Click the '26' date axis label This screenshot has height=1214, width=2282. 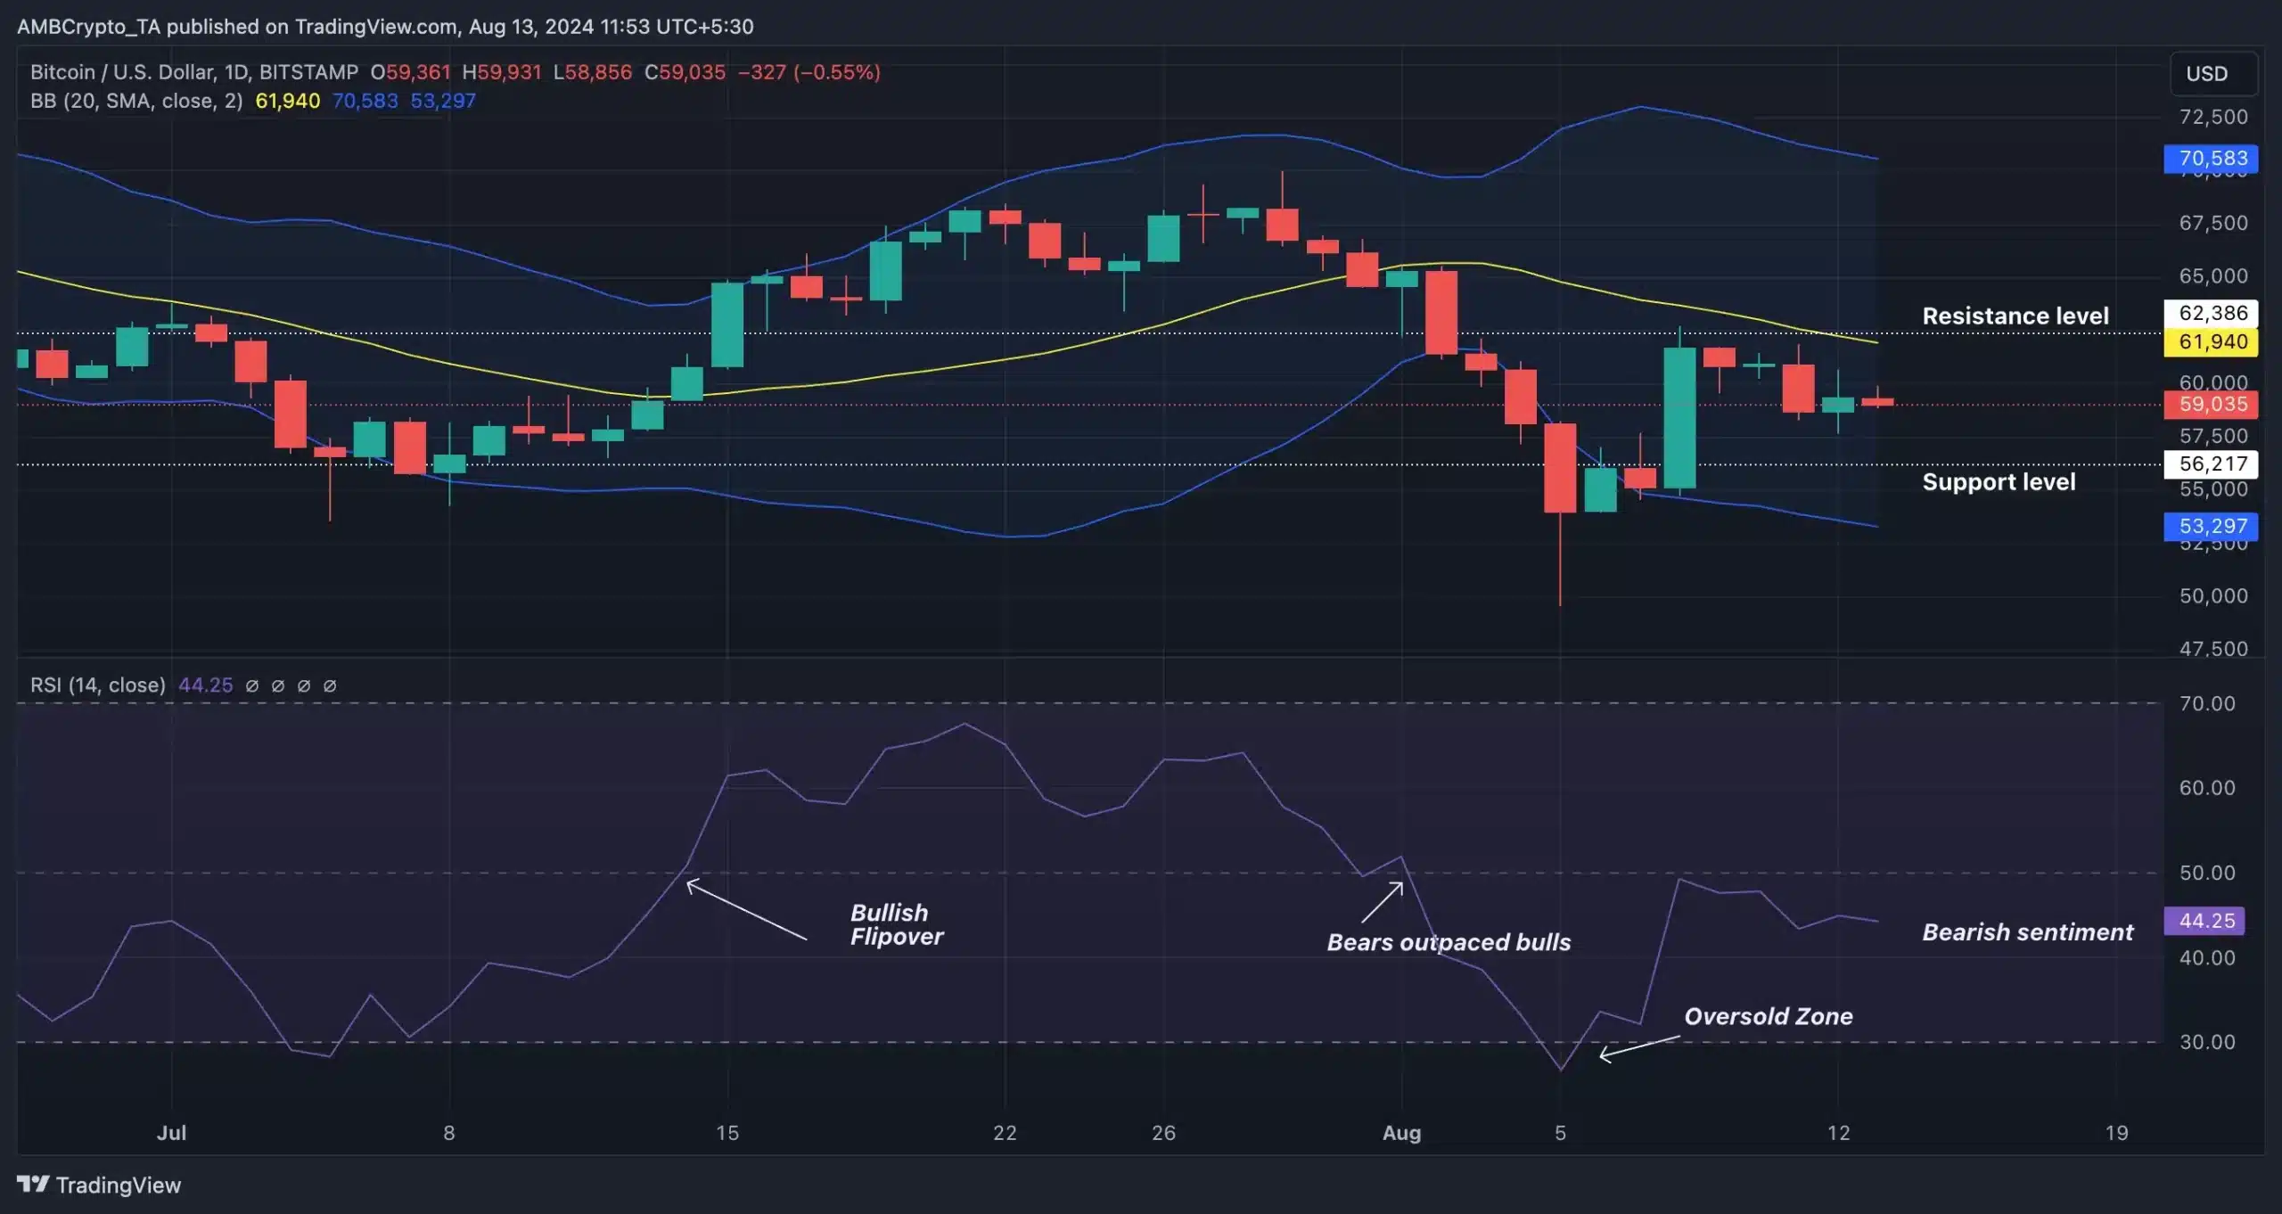1163,1133
